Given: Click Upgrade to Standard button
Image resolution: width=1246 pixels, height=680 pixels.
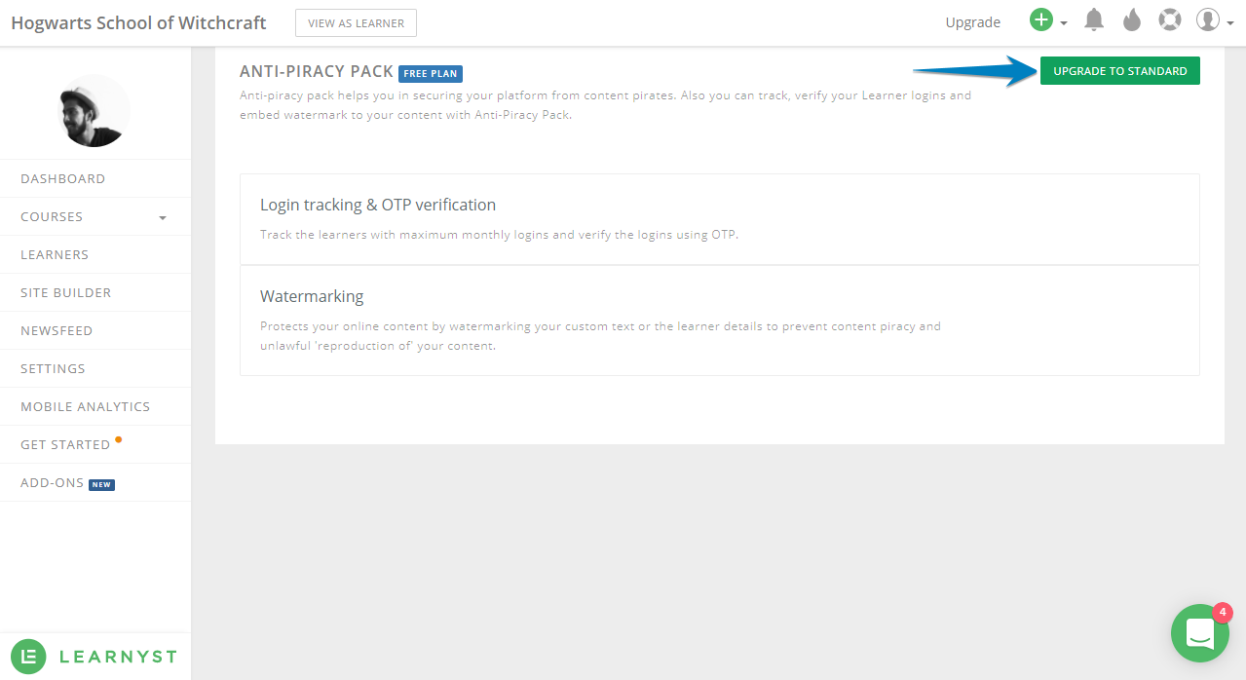Looking at the screenshot, I should coord(1120,71).
